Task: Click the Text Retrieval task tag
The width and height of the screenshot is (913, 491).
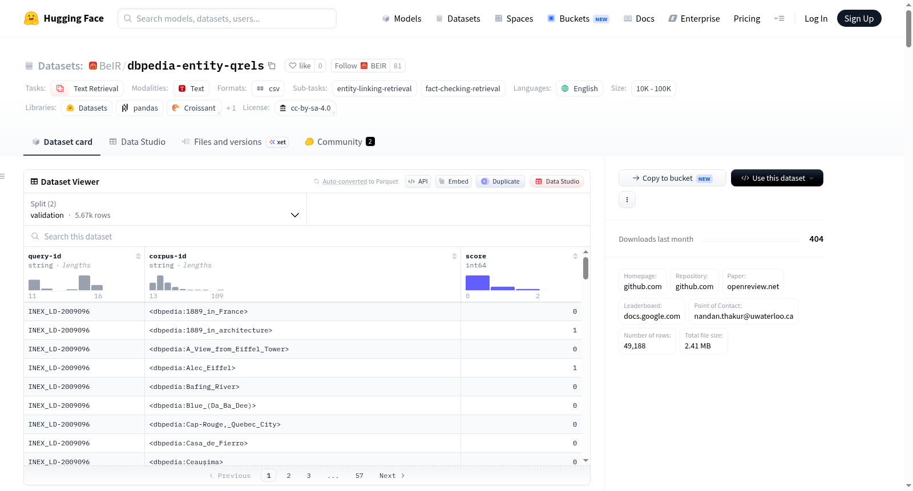Action: (87, 88)
